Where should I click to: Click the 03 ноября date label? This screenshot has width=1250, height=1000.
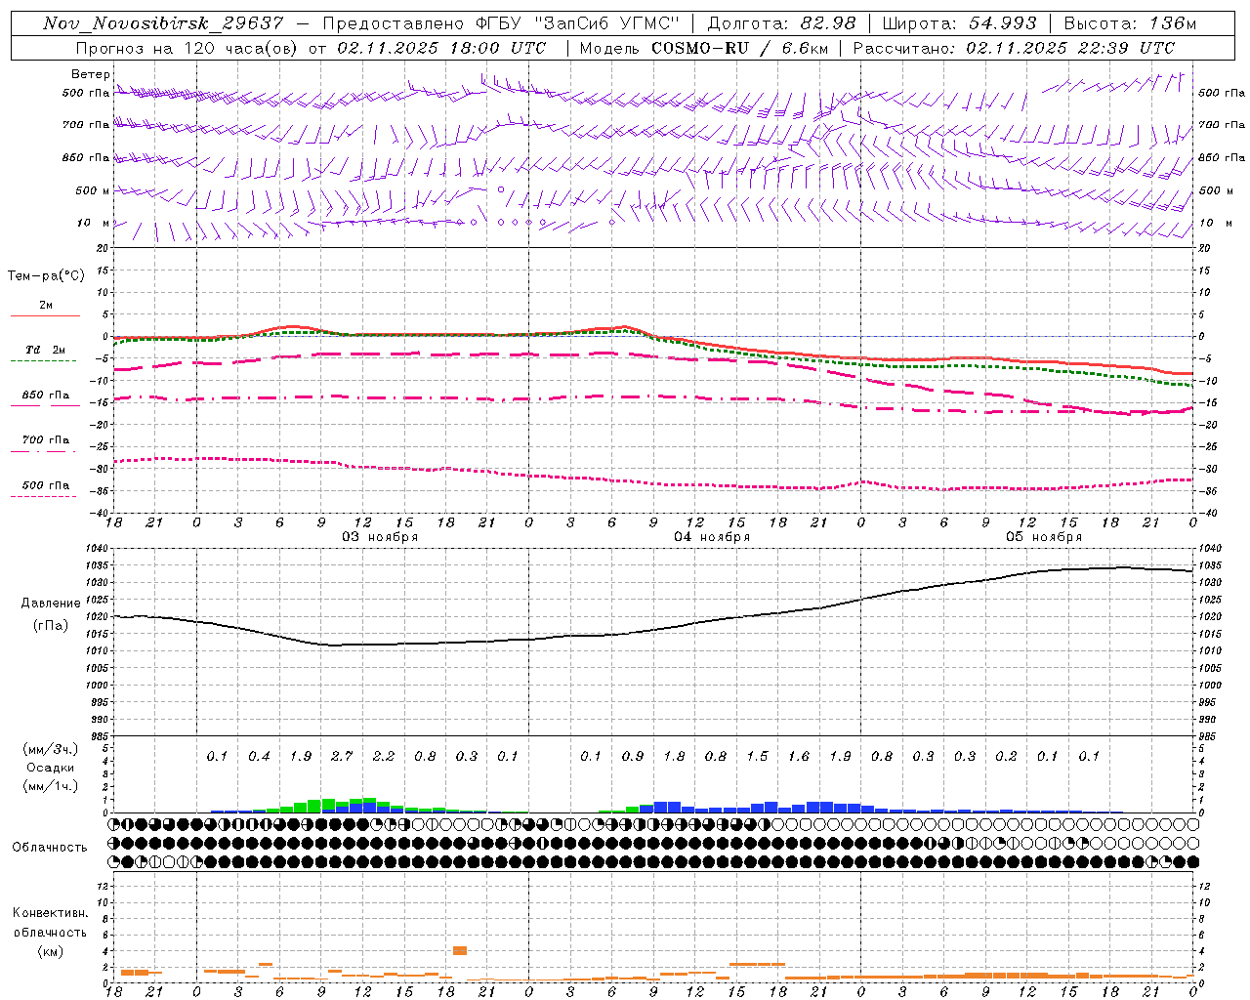[380, 537]
